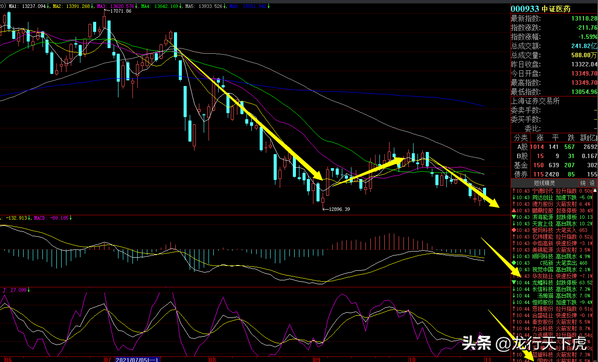Click the 08 month label on time axis
The width and height of the screenshot is (598, 362).
[212, 359]
